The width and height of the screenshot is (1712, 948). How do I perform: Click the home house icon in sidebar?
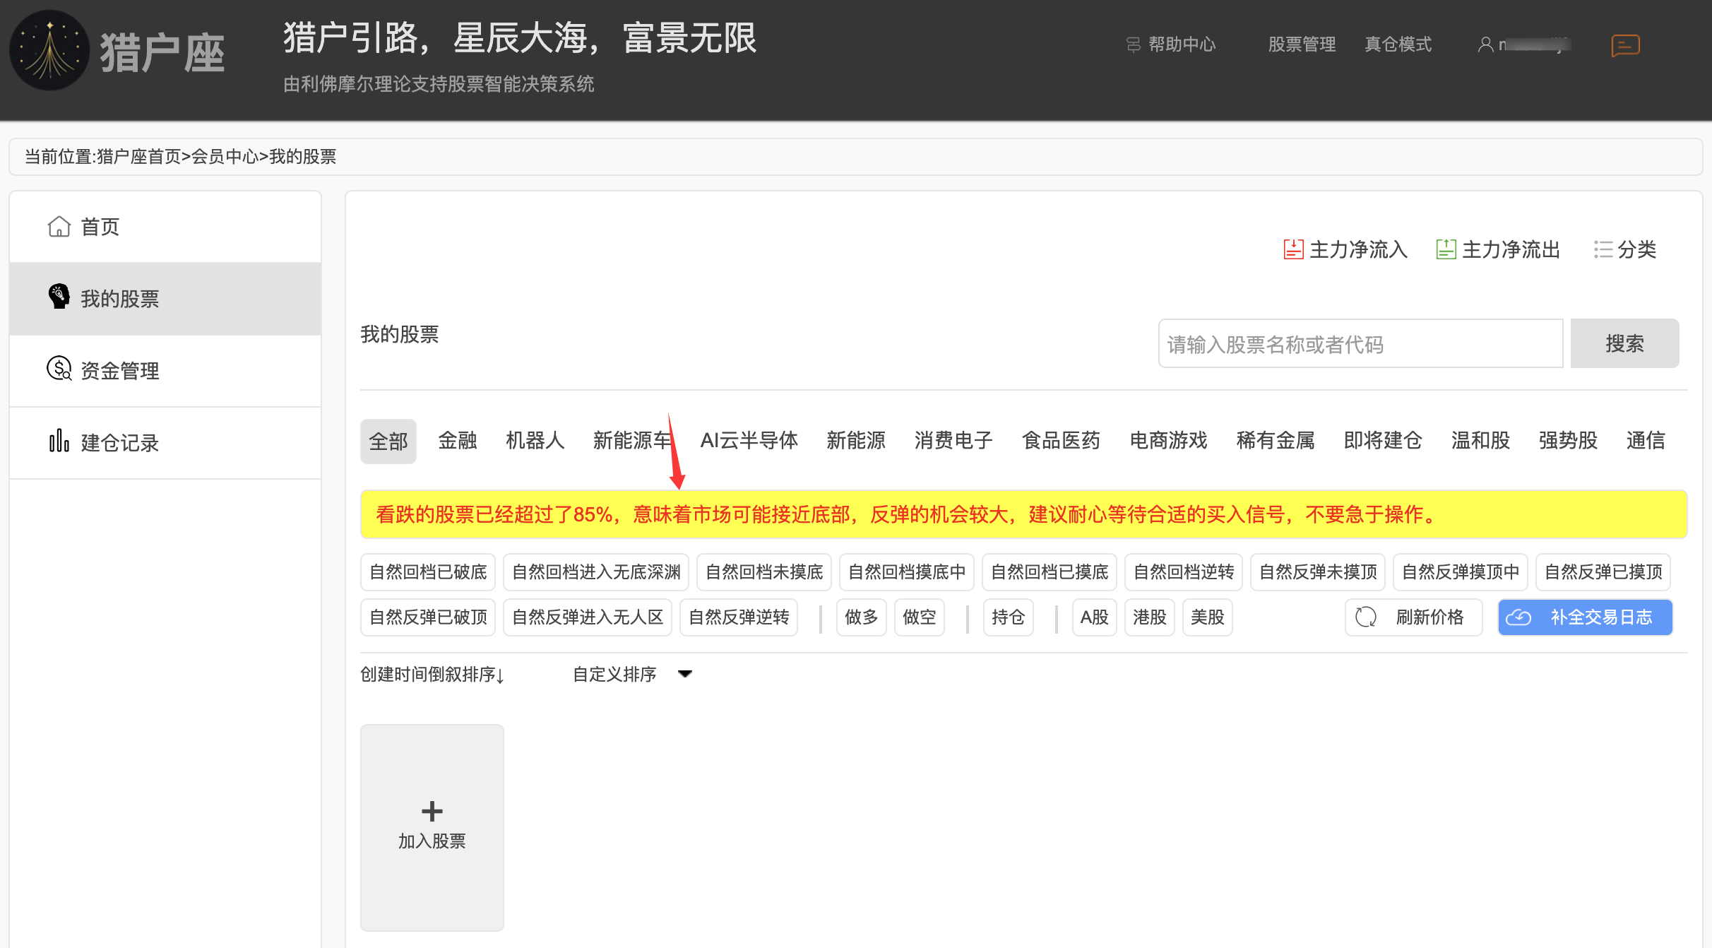click(59, 227)
